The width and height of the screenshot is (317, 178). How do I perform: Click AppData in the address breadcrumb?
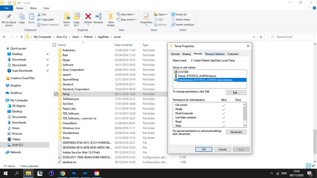pyautogui.click(x=103, y=37)
